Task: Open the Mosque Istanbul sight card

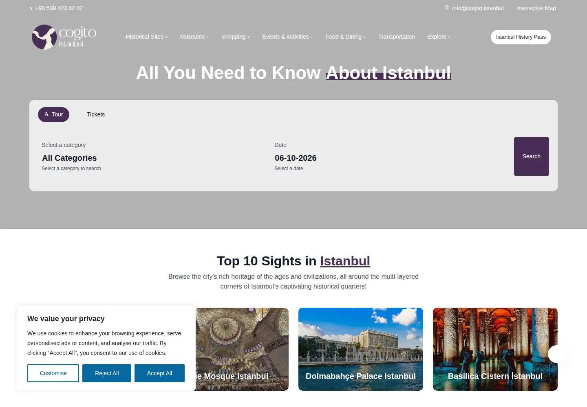Action: click(x=242, y=349)
